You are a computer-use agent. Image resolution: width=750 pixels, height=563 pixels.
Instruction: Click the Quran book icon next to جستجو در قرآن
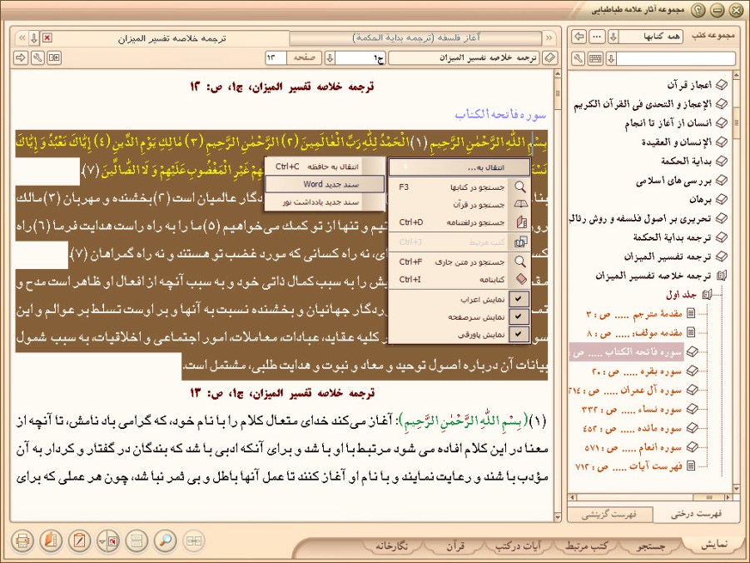pos(520,204)
